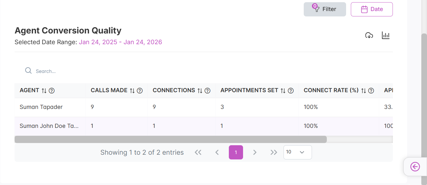The image size is (427, 185).
Task: Go to page 1 in pagination
Action: pyautogui.click(x=236, y=152)
